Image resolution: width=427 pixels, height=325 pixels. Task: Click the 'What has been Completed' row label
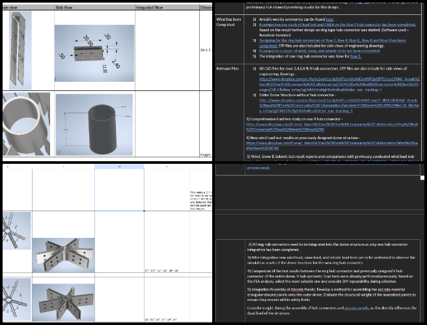tap(228, 22)
